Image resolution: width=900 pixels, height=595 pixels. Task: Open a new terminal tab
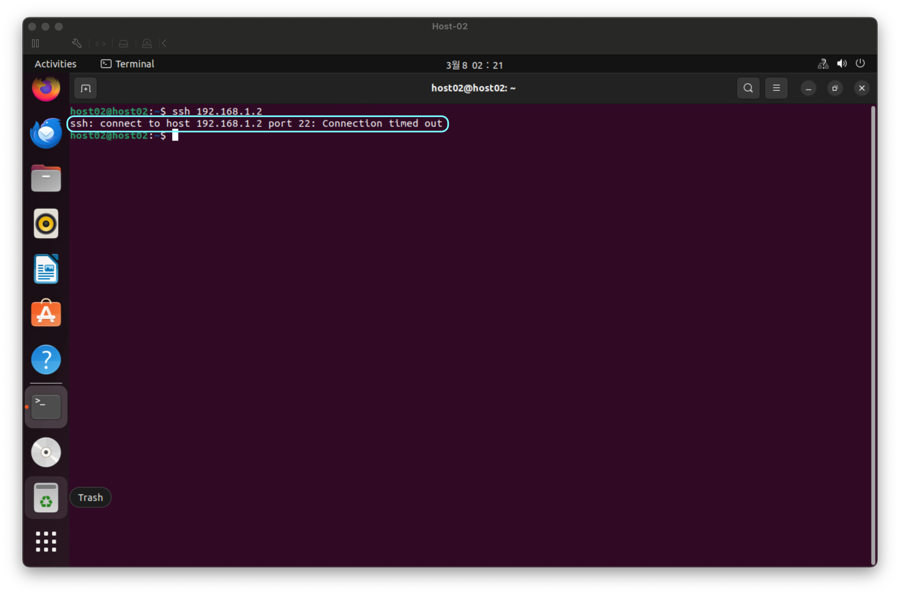click(85, 88)
